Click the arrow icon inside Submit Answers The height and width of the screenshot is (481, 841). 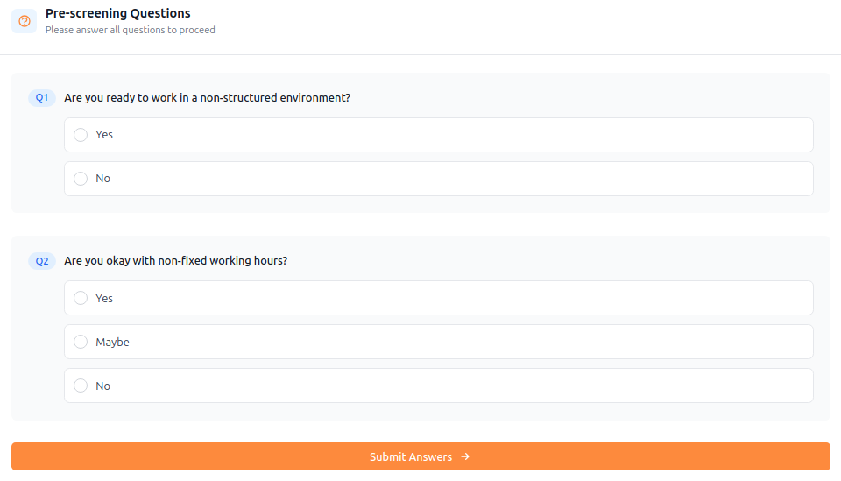[x=465, y=456]
